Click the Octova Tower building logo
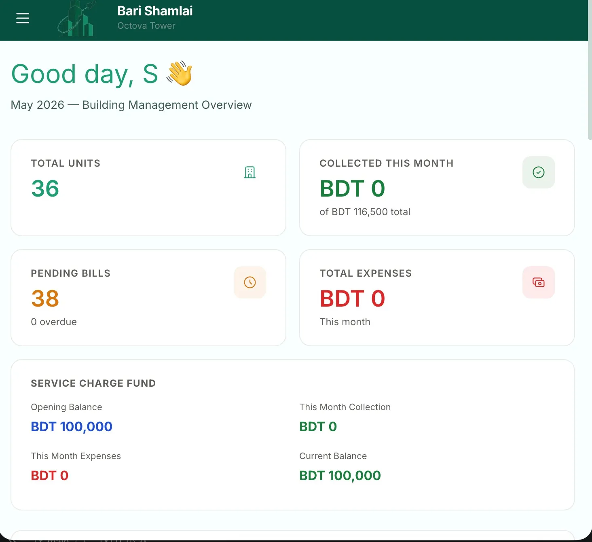The height and width of the screenshot is (542, 592). pos(77,19)
